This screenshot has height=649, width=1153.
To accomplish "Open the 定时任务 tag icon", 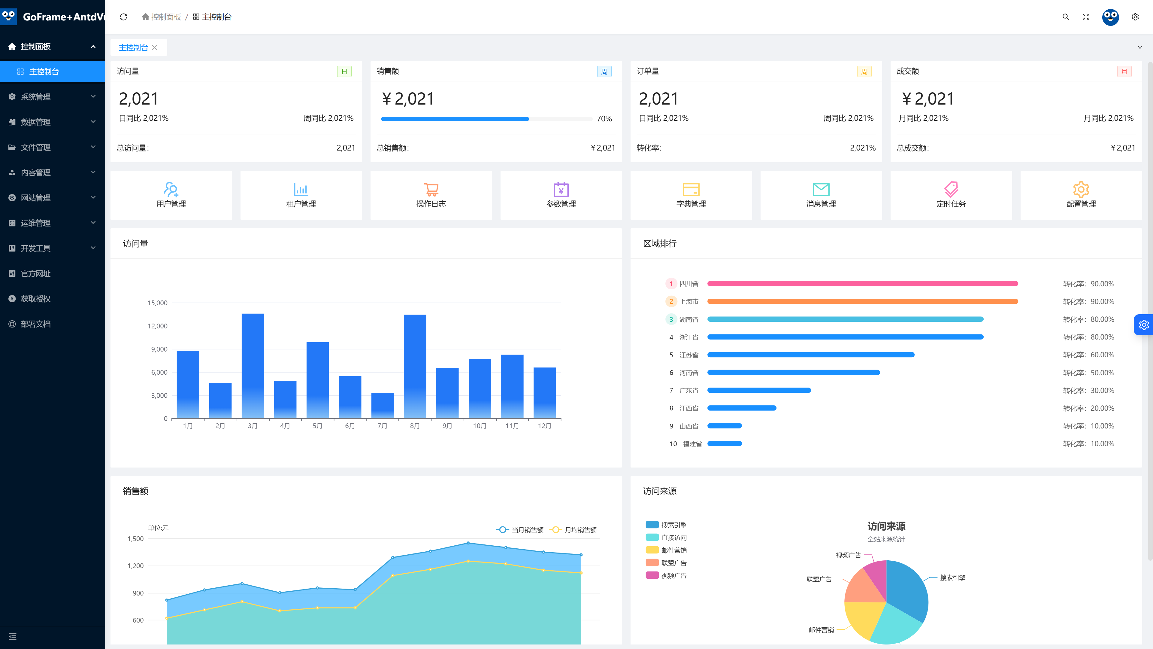I will 951,189.
